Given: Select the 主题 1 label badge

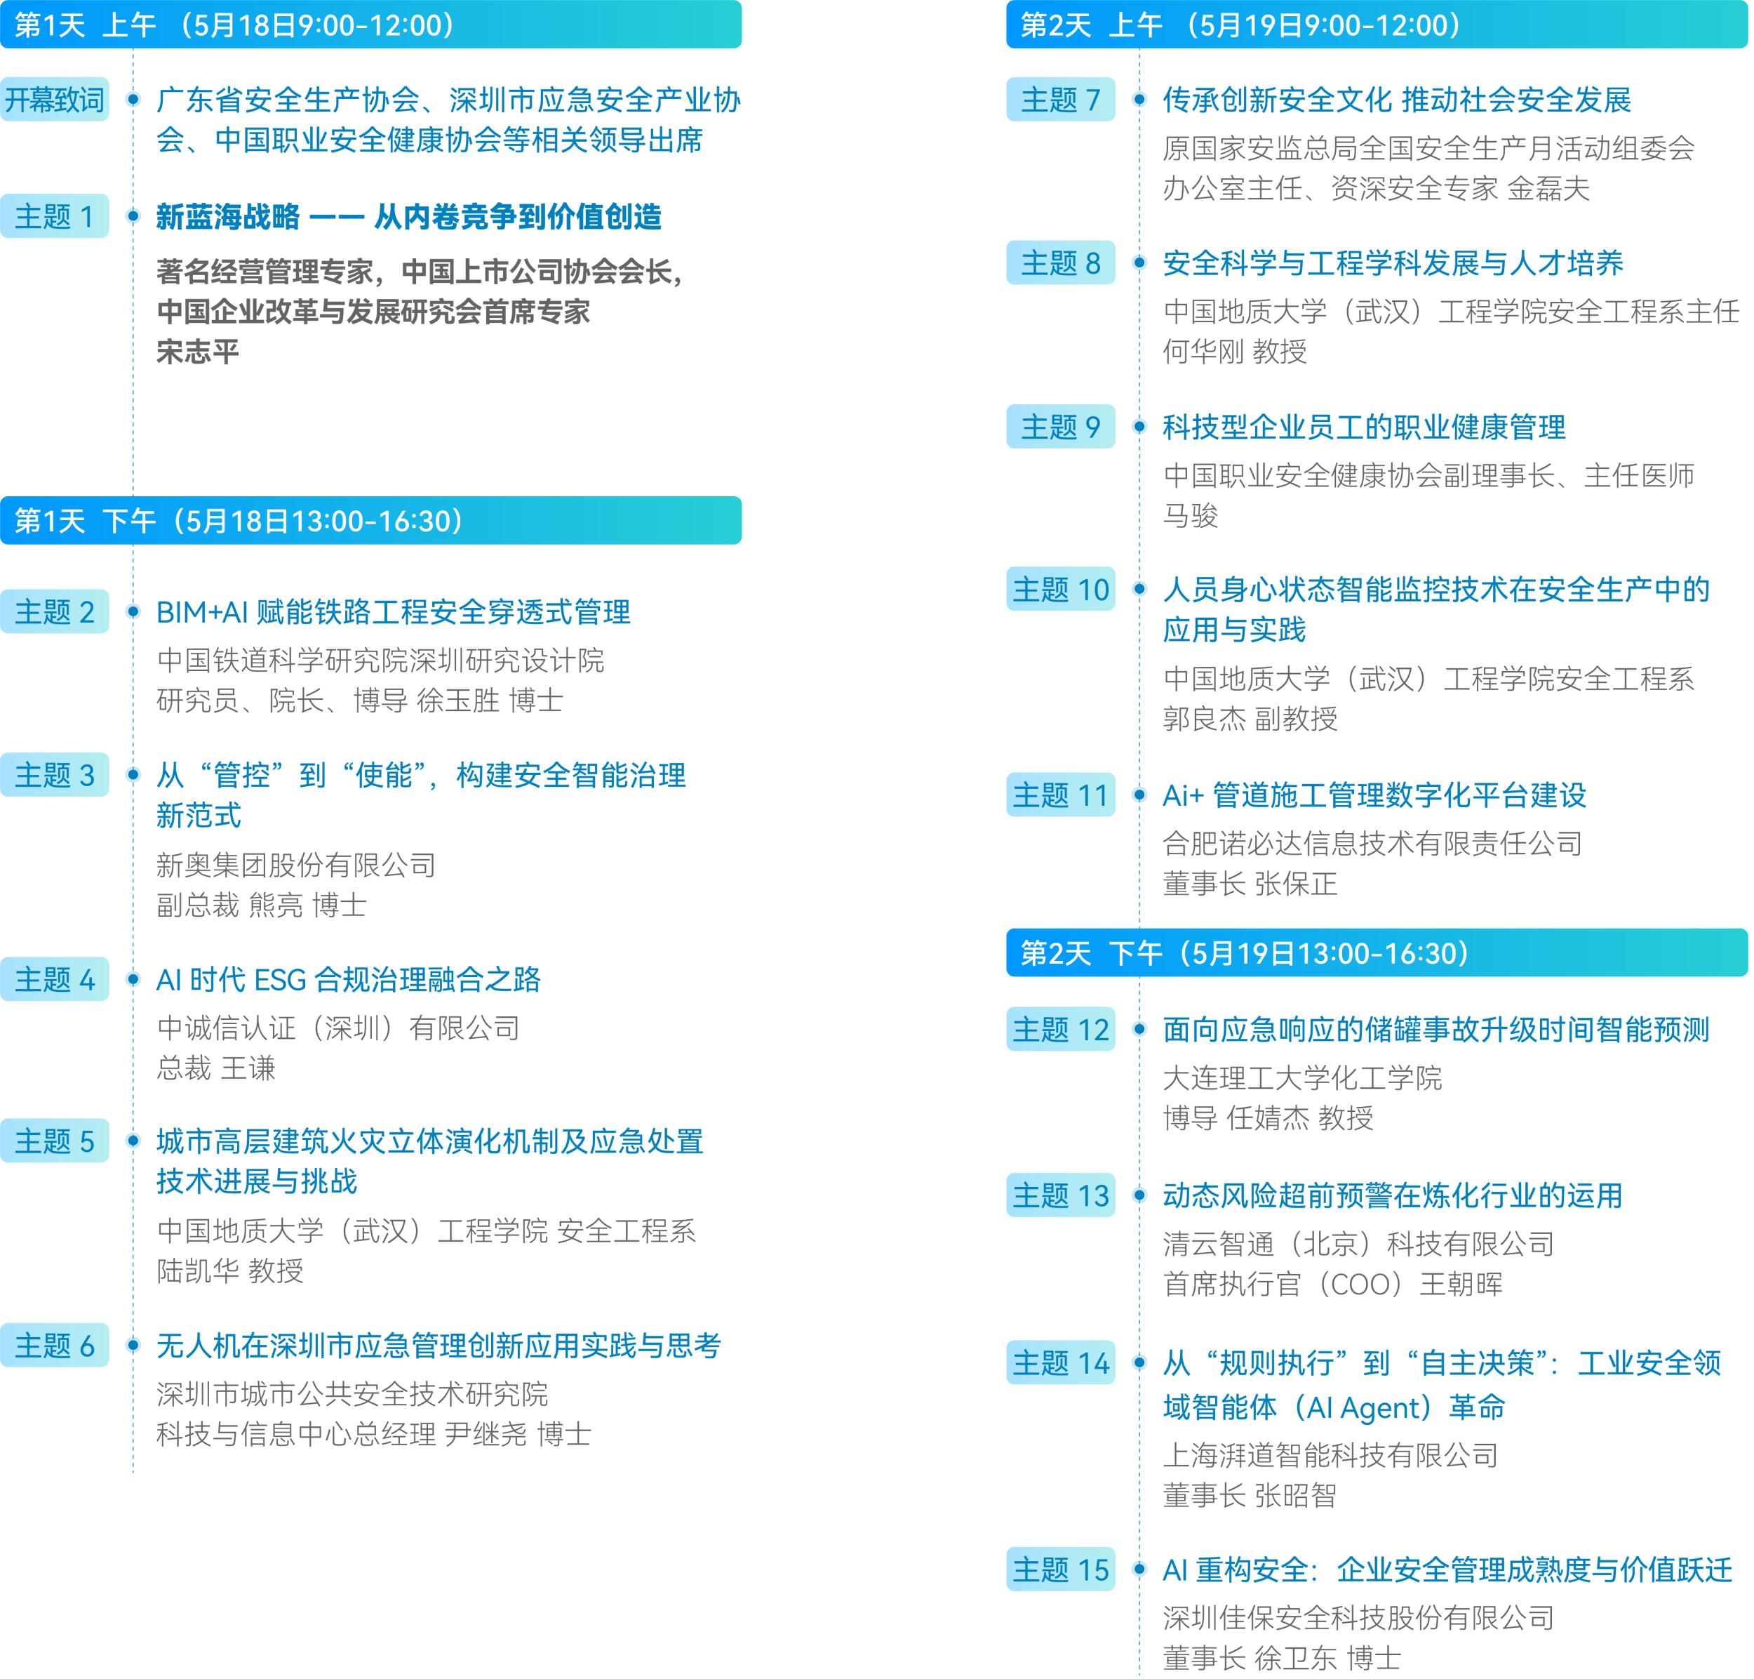Looking at the screenshot, I should [x=55, y=215].
